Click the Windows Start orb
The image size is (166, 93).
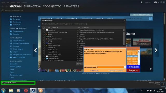[3, 91]
